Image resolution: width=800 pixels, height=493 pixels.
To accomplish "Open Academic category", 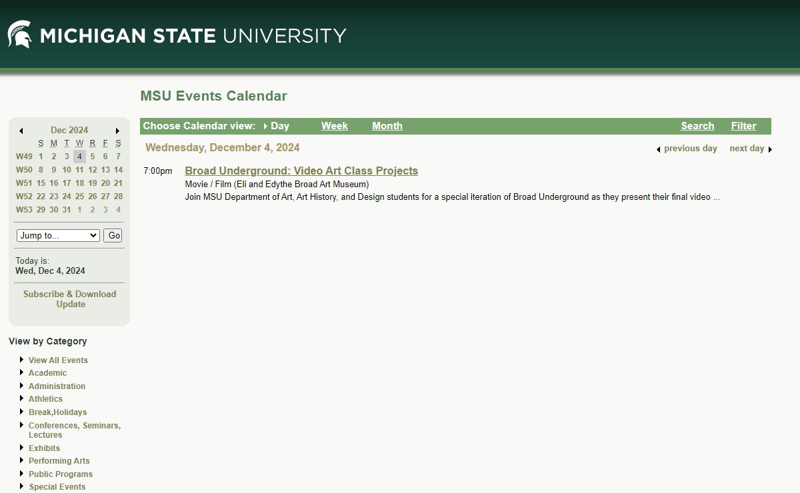I will [x=47, y=373].
